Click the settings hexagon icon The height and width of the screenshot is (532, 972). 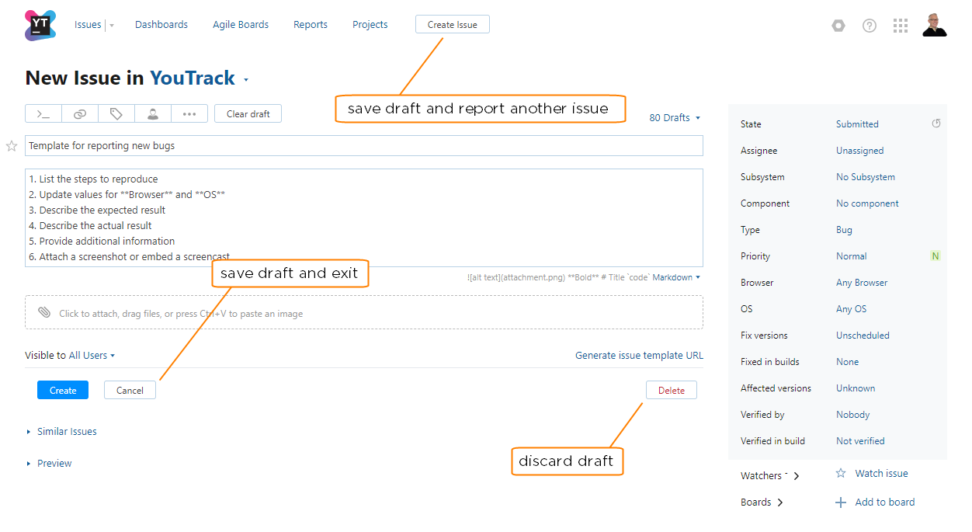838,26
